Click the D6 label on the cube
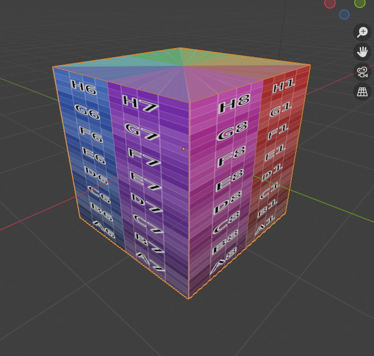374x356 pixels. 96,175
